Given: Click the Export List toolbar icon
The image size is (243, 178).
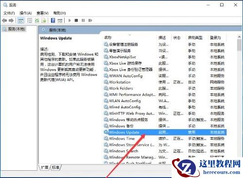Looking at the screenshot, I should [44, 20].
